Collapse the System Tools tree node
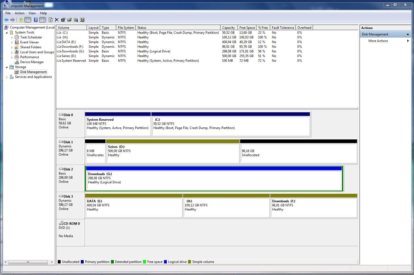Image resolution: width=414 pixels, height=275 pixels. pos(7,32)
